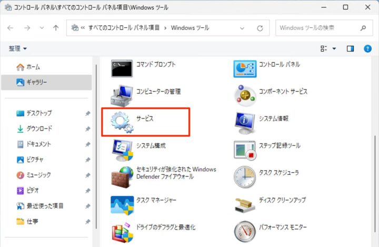This screenshot has height=247, width=379.
Task: Open Windows Defender Firewall brick wall icon
Action: (122, 177)
